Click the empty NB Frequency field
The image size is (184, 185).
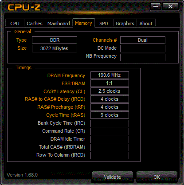point(143,57)
